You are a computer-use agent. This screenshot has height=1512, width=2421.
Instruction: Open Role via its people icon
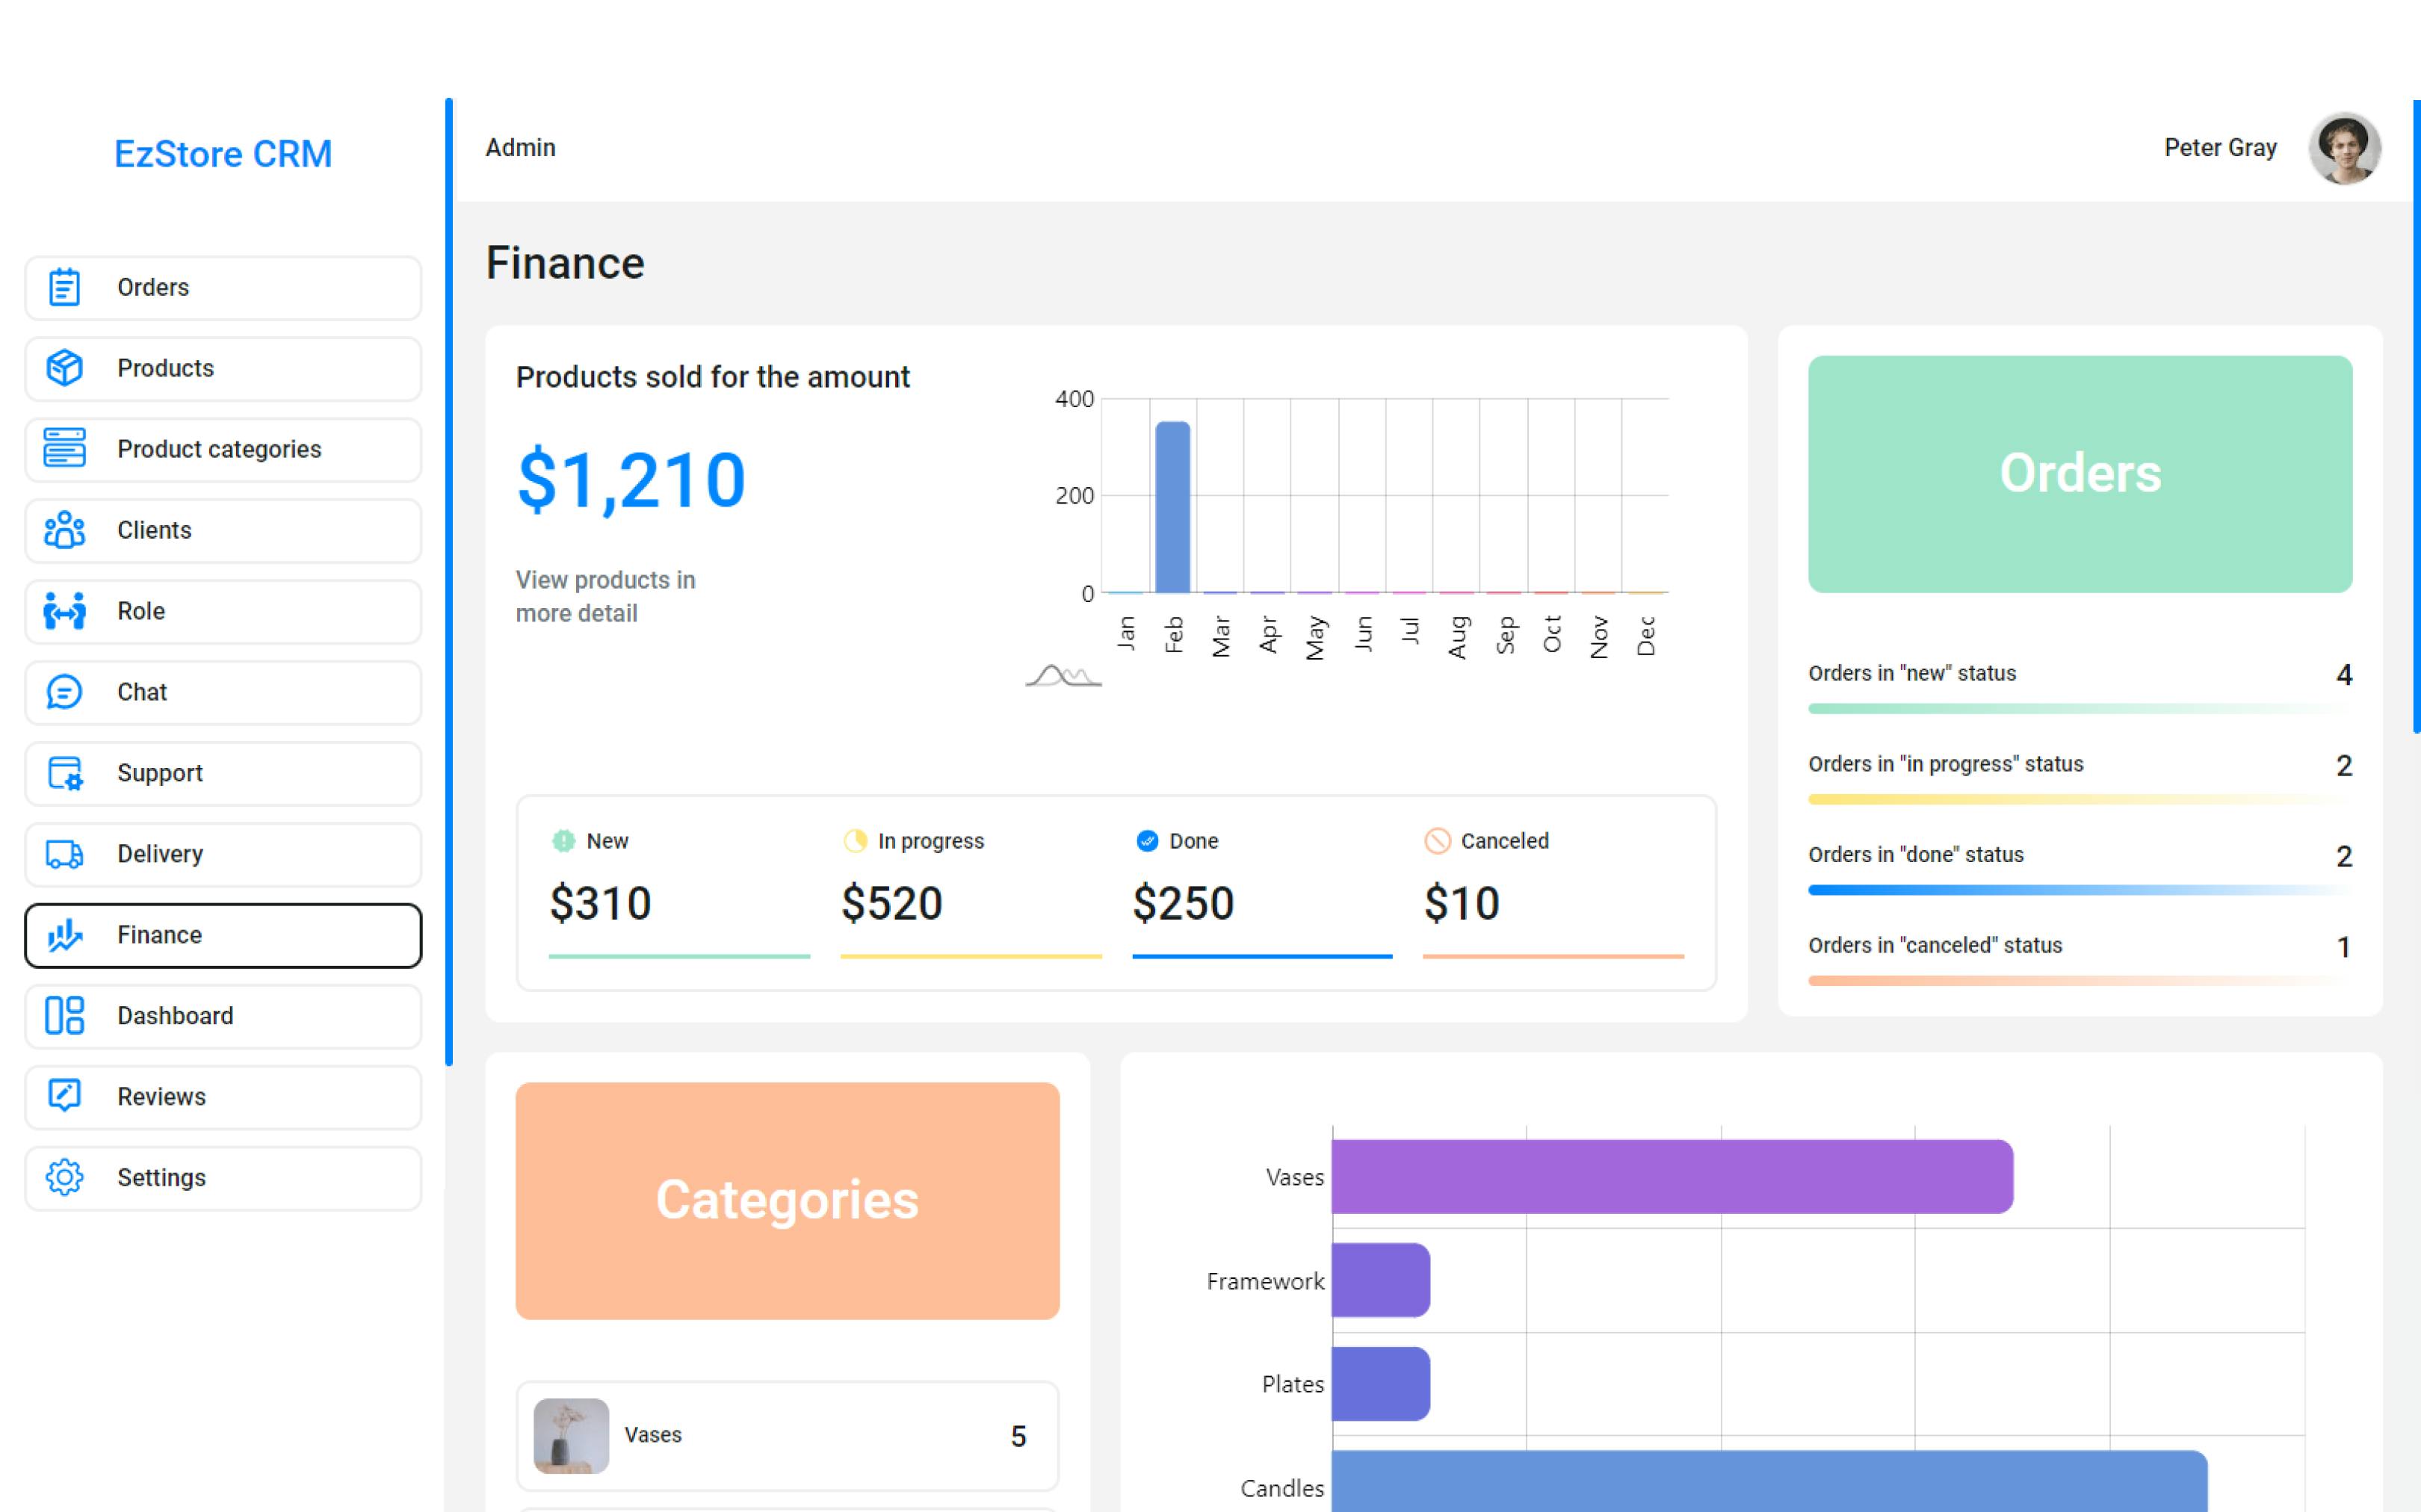tap(64, 611)
